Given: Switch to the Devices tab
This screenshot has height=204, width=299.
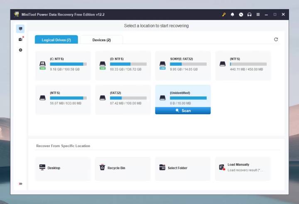Looking at the screenshot, I should 101,40.
